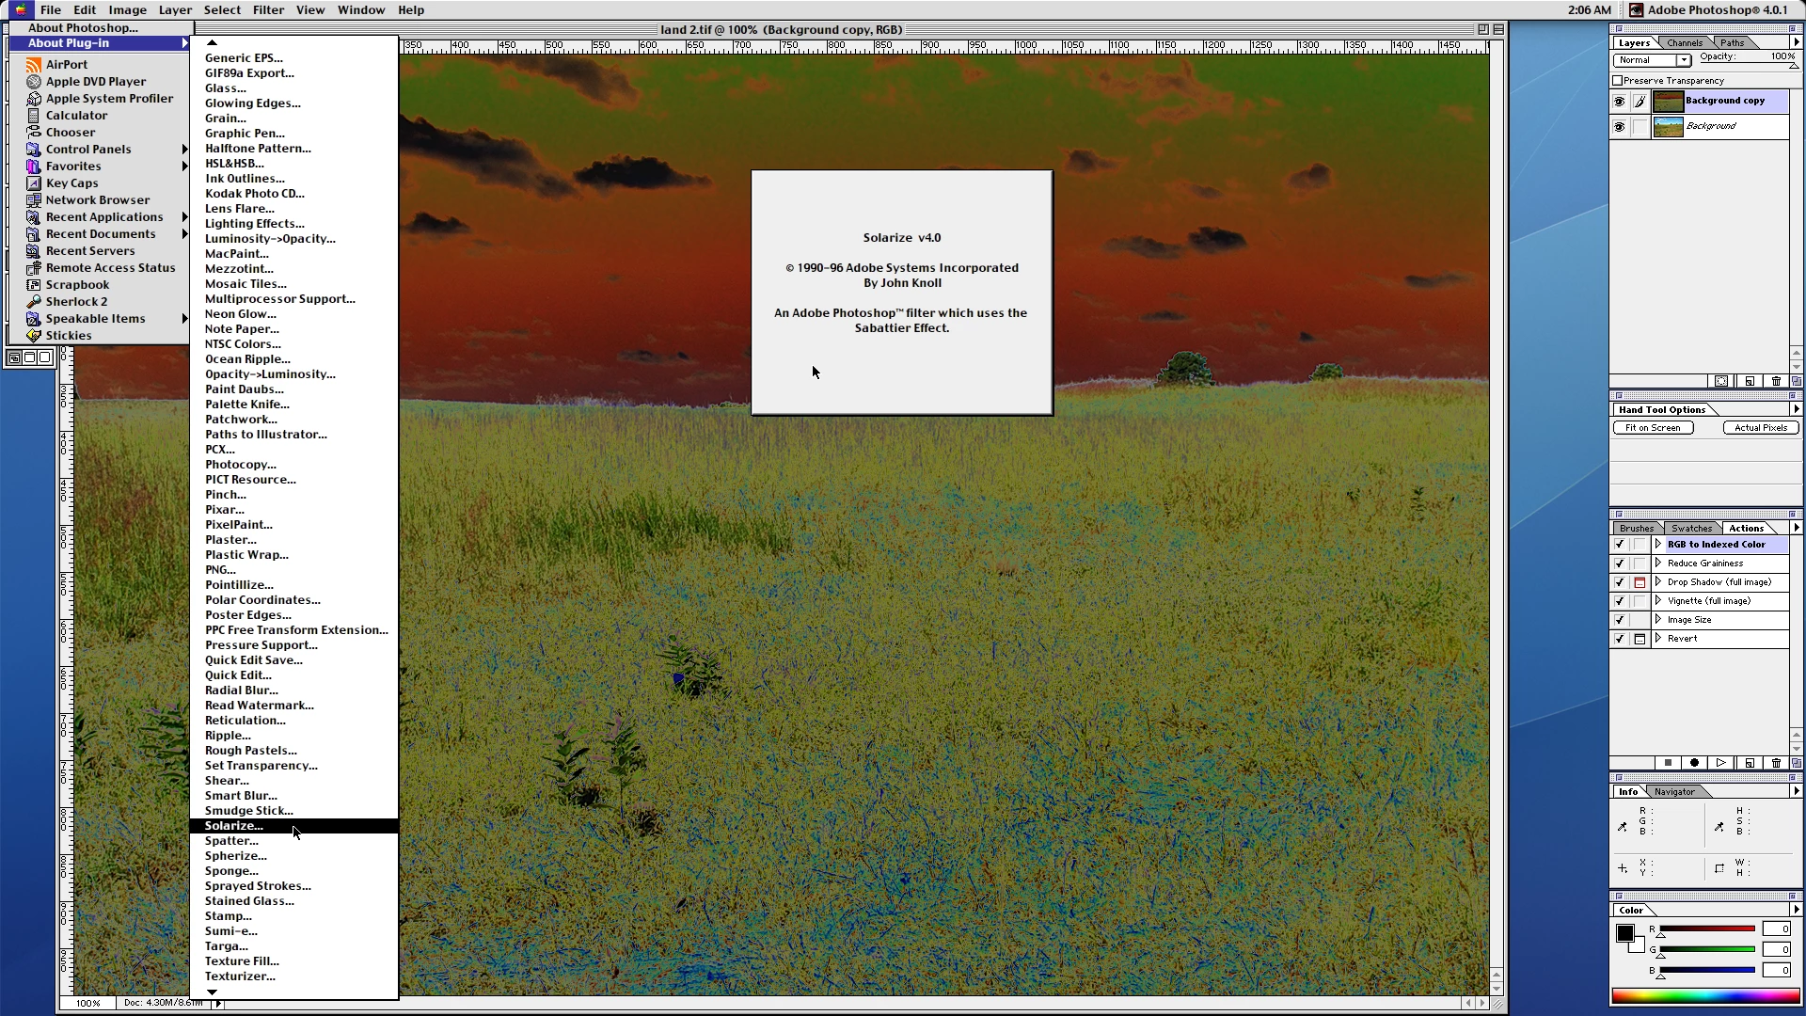Screen dimensions: 1806x1016
Task: Click the trash icon in Layers panel
Action: (x=1776, y=381)
